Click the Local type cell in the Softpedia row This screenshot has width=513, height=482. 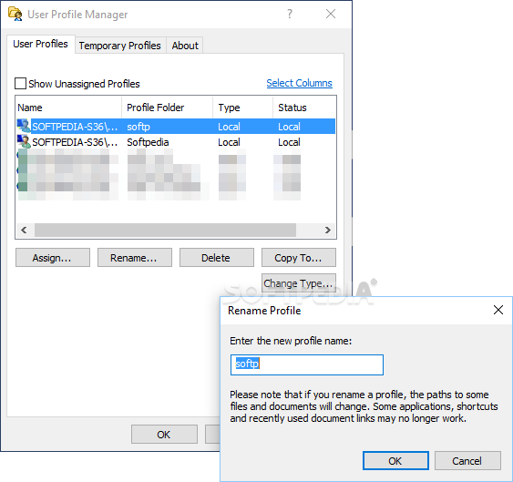229,142
